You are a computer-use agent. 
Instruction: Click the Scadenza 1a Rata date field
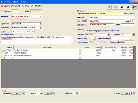coord(129,42)
